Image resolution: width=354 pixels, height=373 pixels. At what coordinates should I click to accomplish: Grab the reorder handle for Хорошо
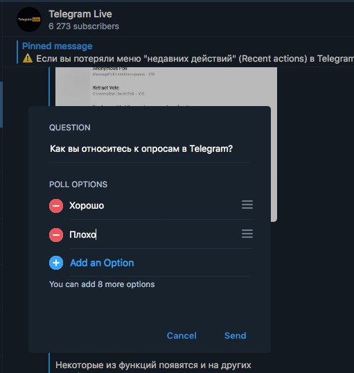tap(247, 205)
